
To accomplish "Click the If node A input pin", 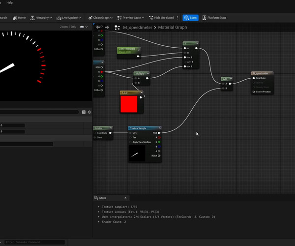I will click(x=185, y=48).
